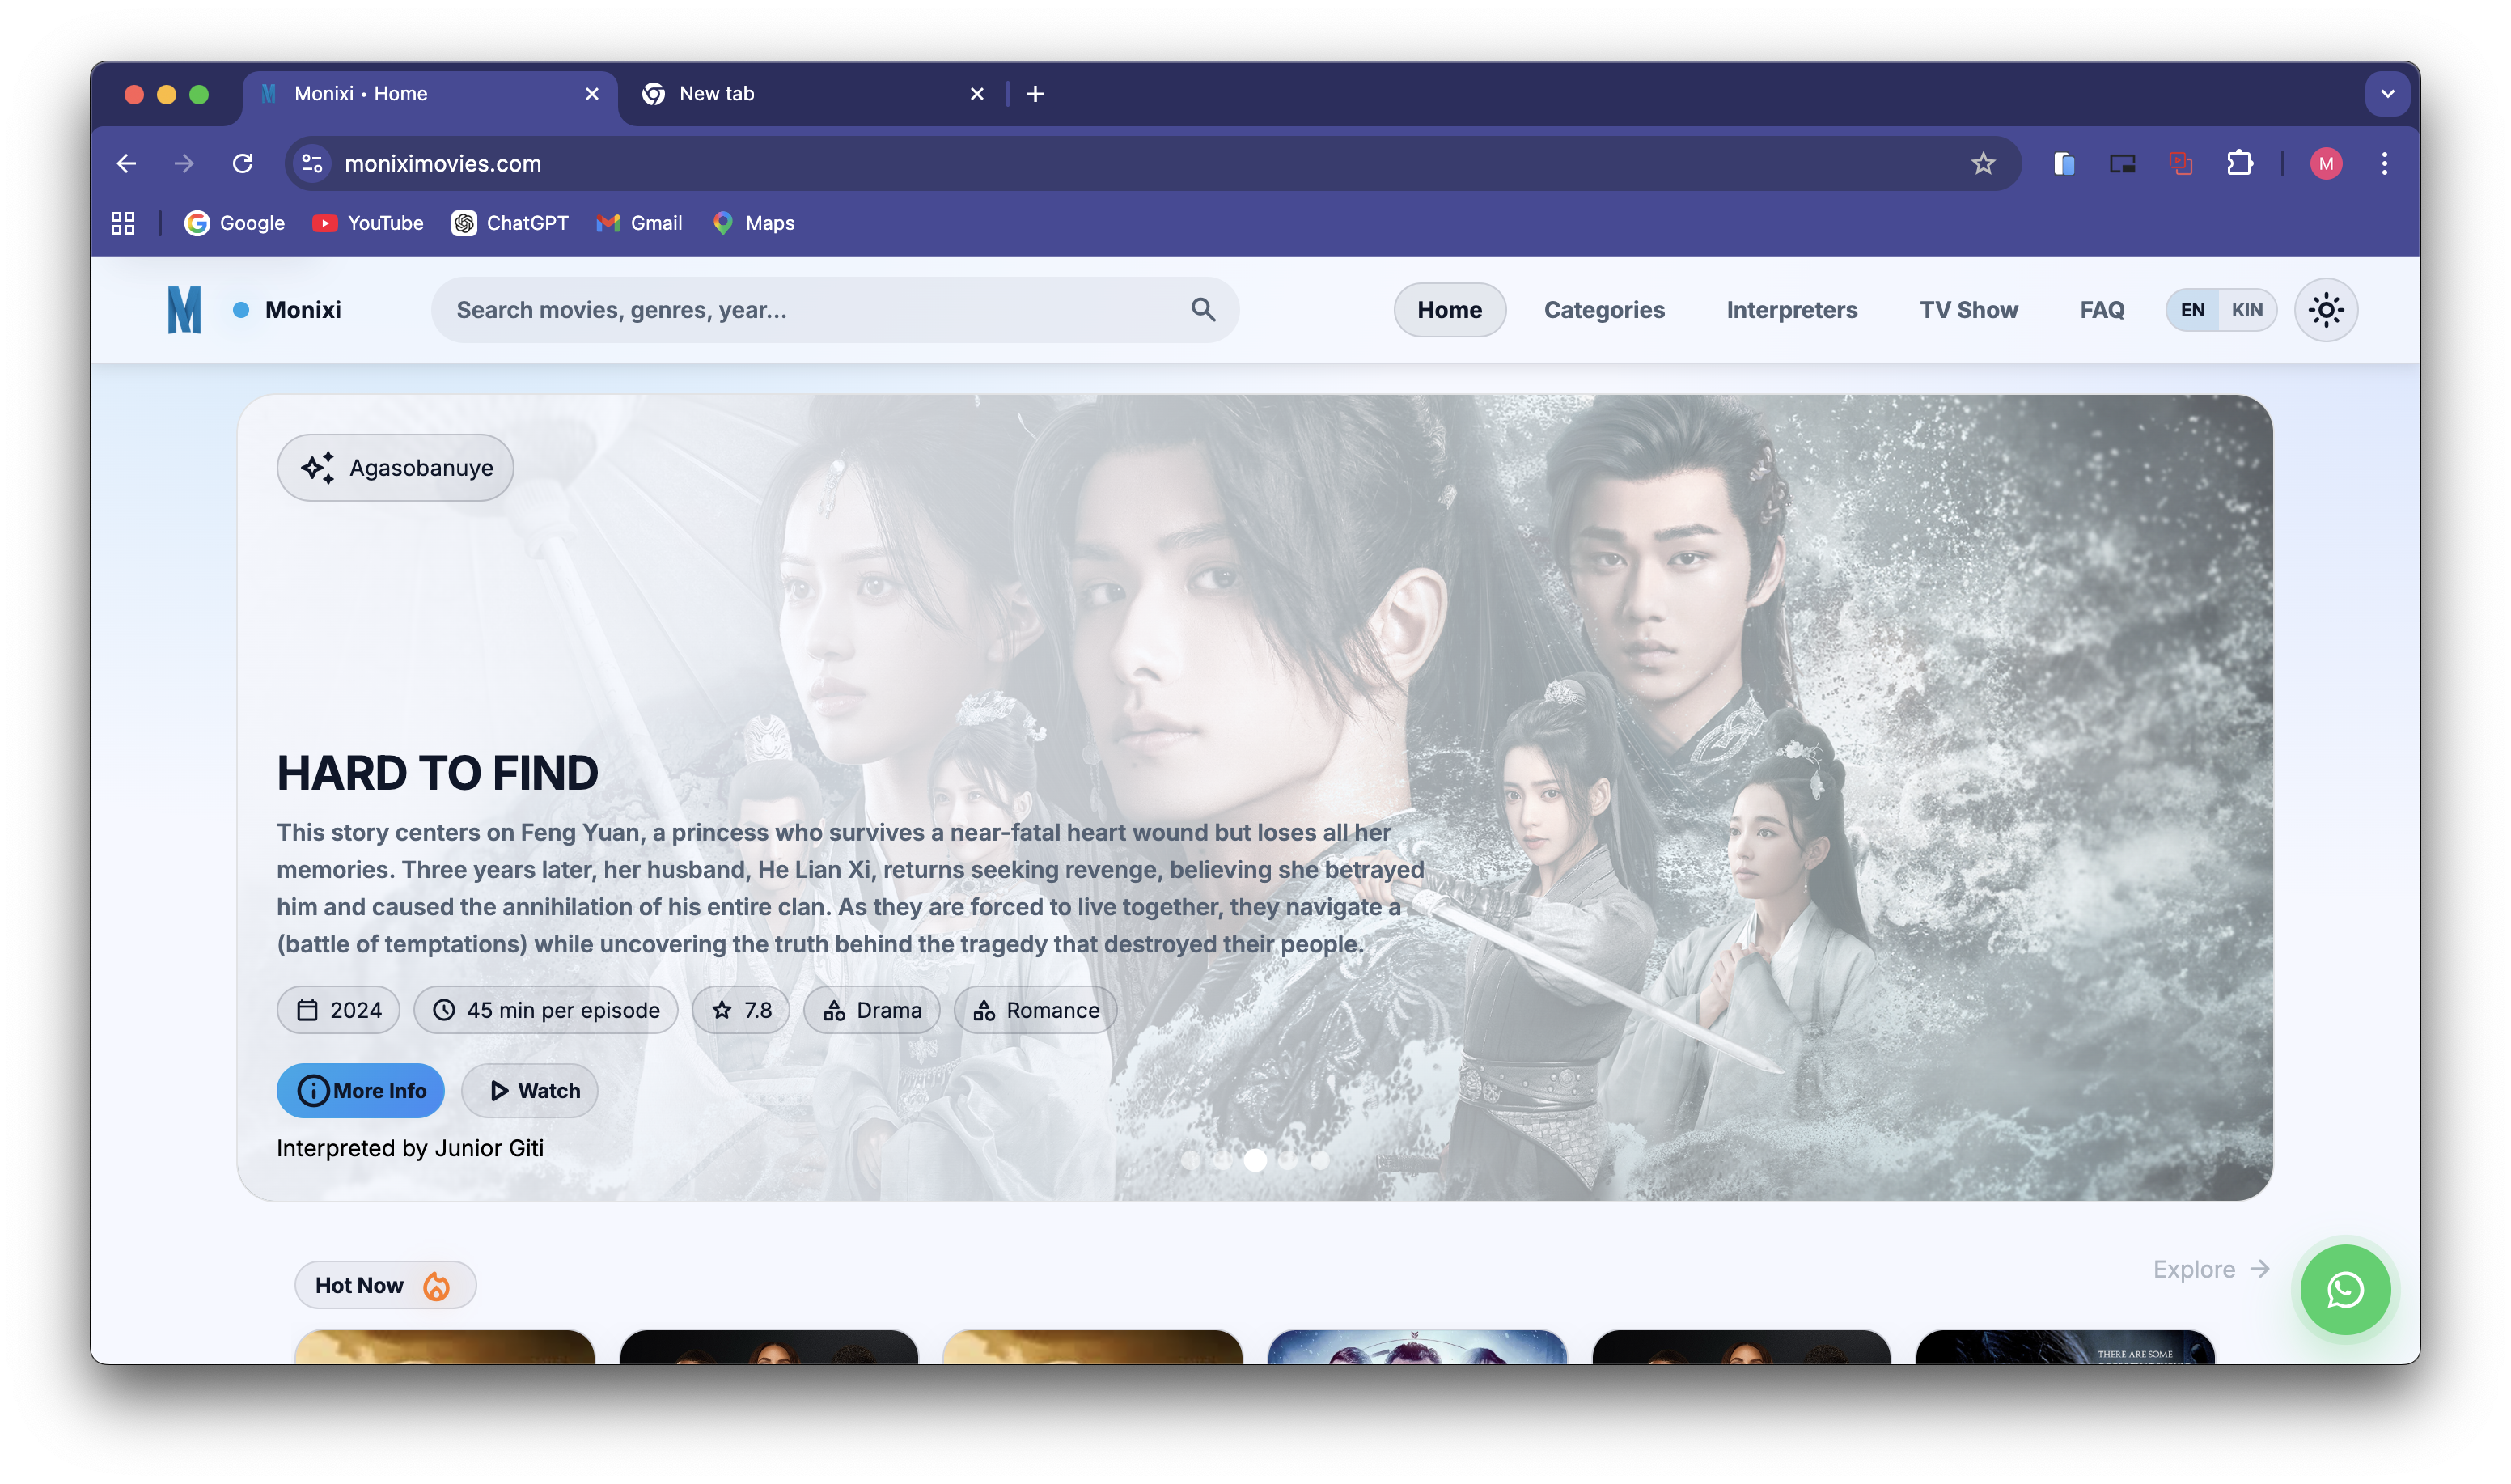Open a new browser tab with plus

tap(1035, 94)
